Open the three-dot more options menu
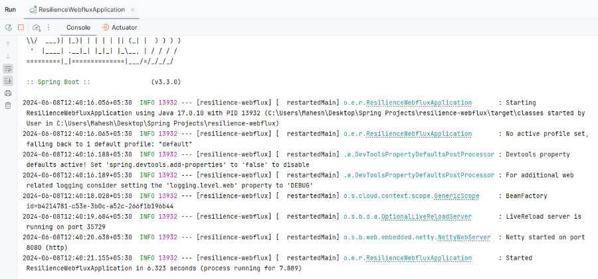The height and width of the screenshot is (279, 598). (x=48, y=27)
